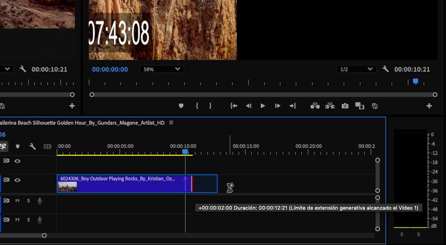Click the Add Marker icon in the Program Monitor

click(181, 106)
